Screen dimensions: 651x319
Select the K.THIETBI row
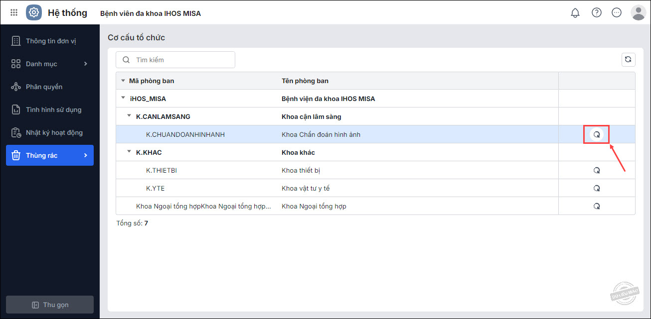click(375, 170)
